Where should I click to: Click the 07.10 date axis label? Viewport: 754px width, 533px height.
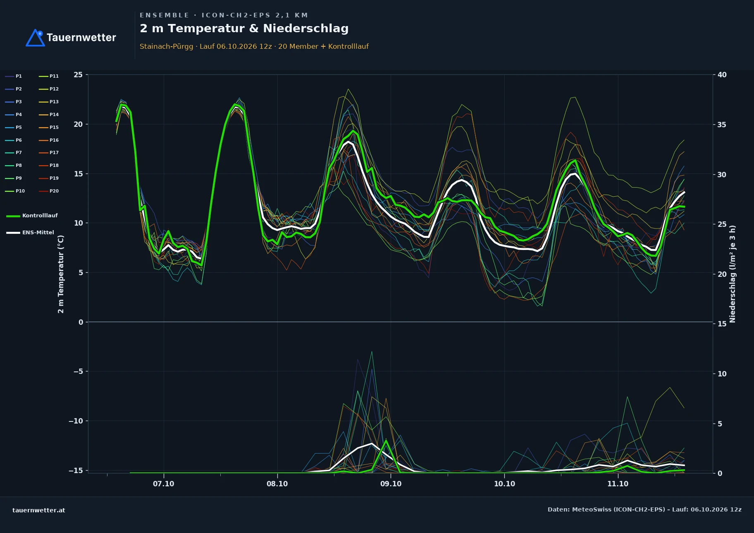pyautogui.click(x=164, y=484)
